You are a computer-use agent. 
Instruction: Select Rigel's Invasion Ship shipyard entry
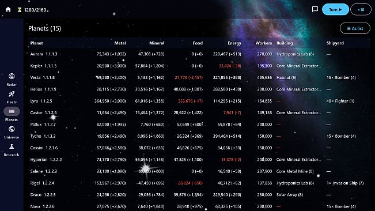click(x=345, y=183)
